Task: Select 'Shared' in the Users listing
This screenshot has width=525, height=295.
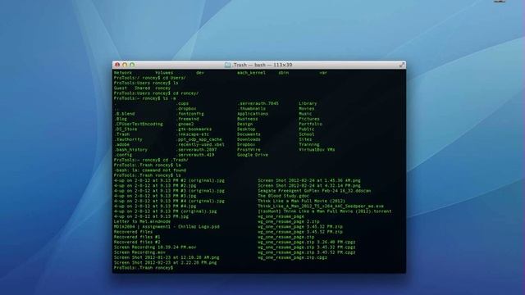Action: tap(142, 88)
